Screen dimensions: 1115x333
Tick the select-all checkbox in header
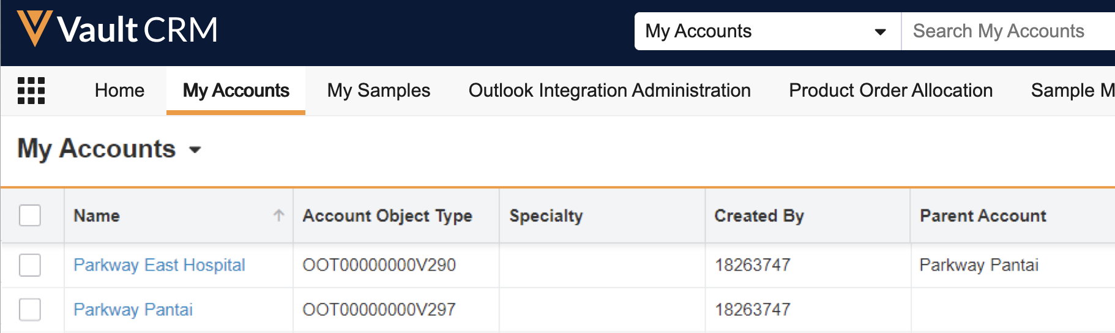tap(30, 215)
